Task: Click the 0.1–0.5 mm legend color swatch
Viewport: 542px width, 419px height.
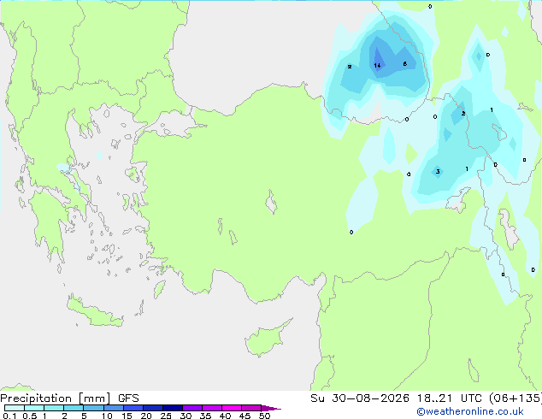Action: (15, 408)
